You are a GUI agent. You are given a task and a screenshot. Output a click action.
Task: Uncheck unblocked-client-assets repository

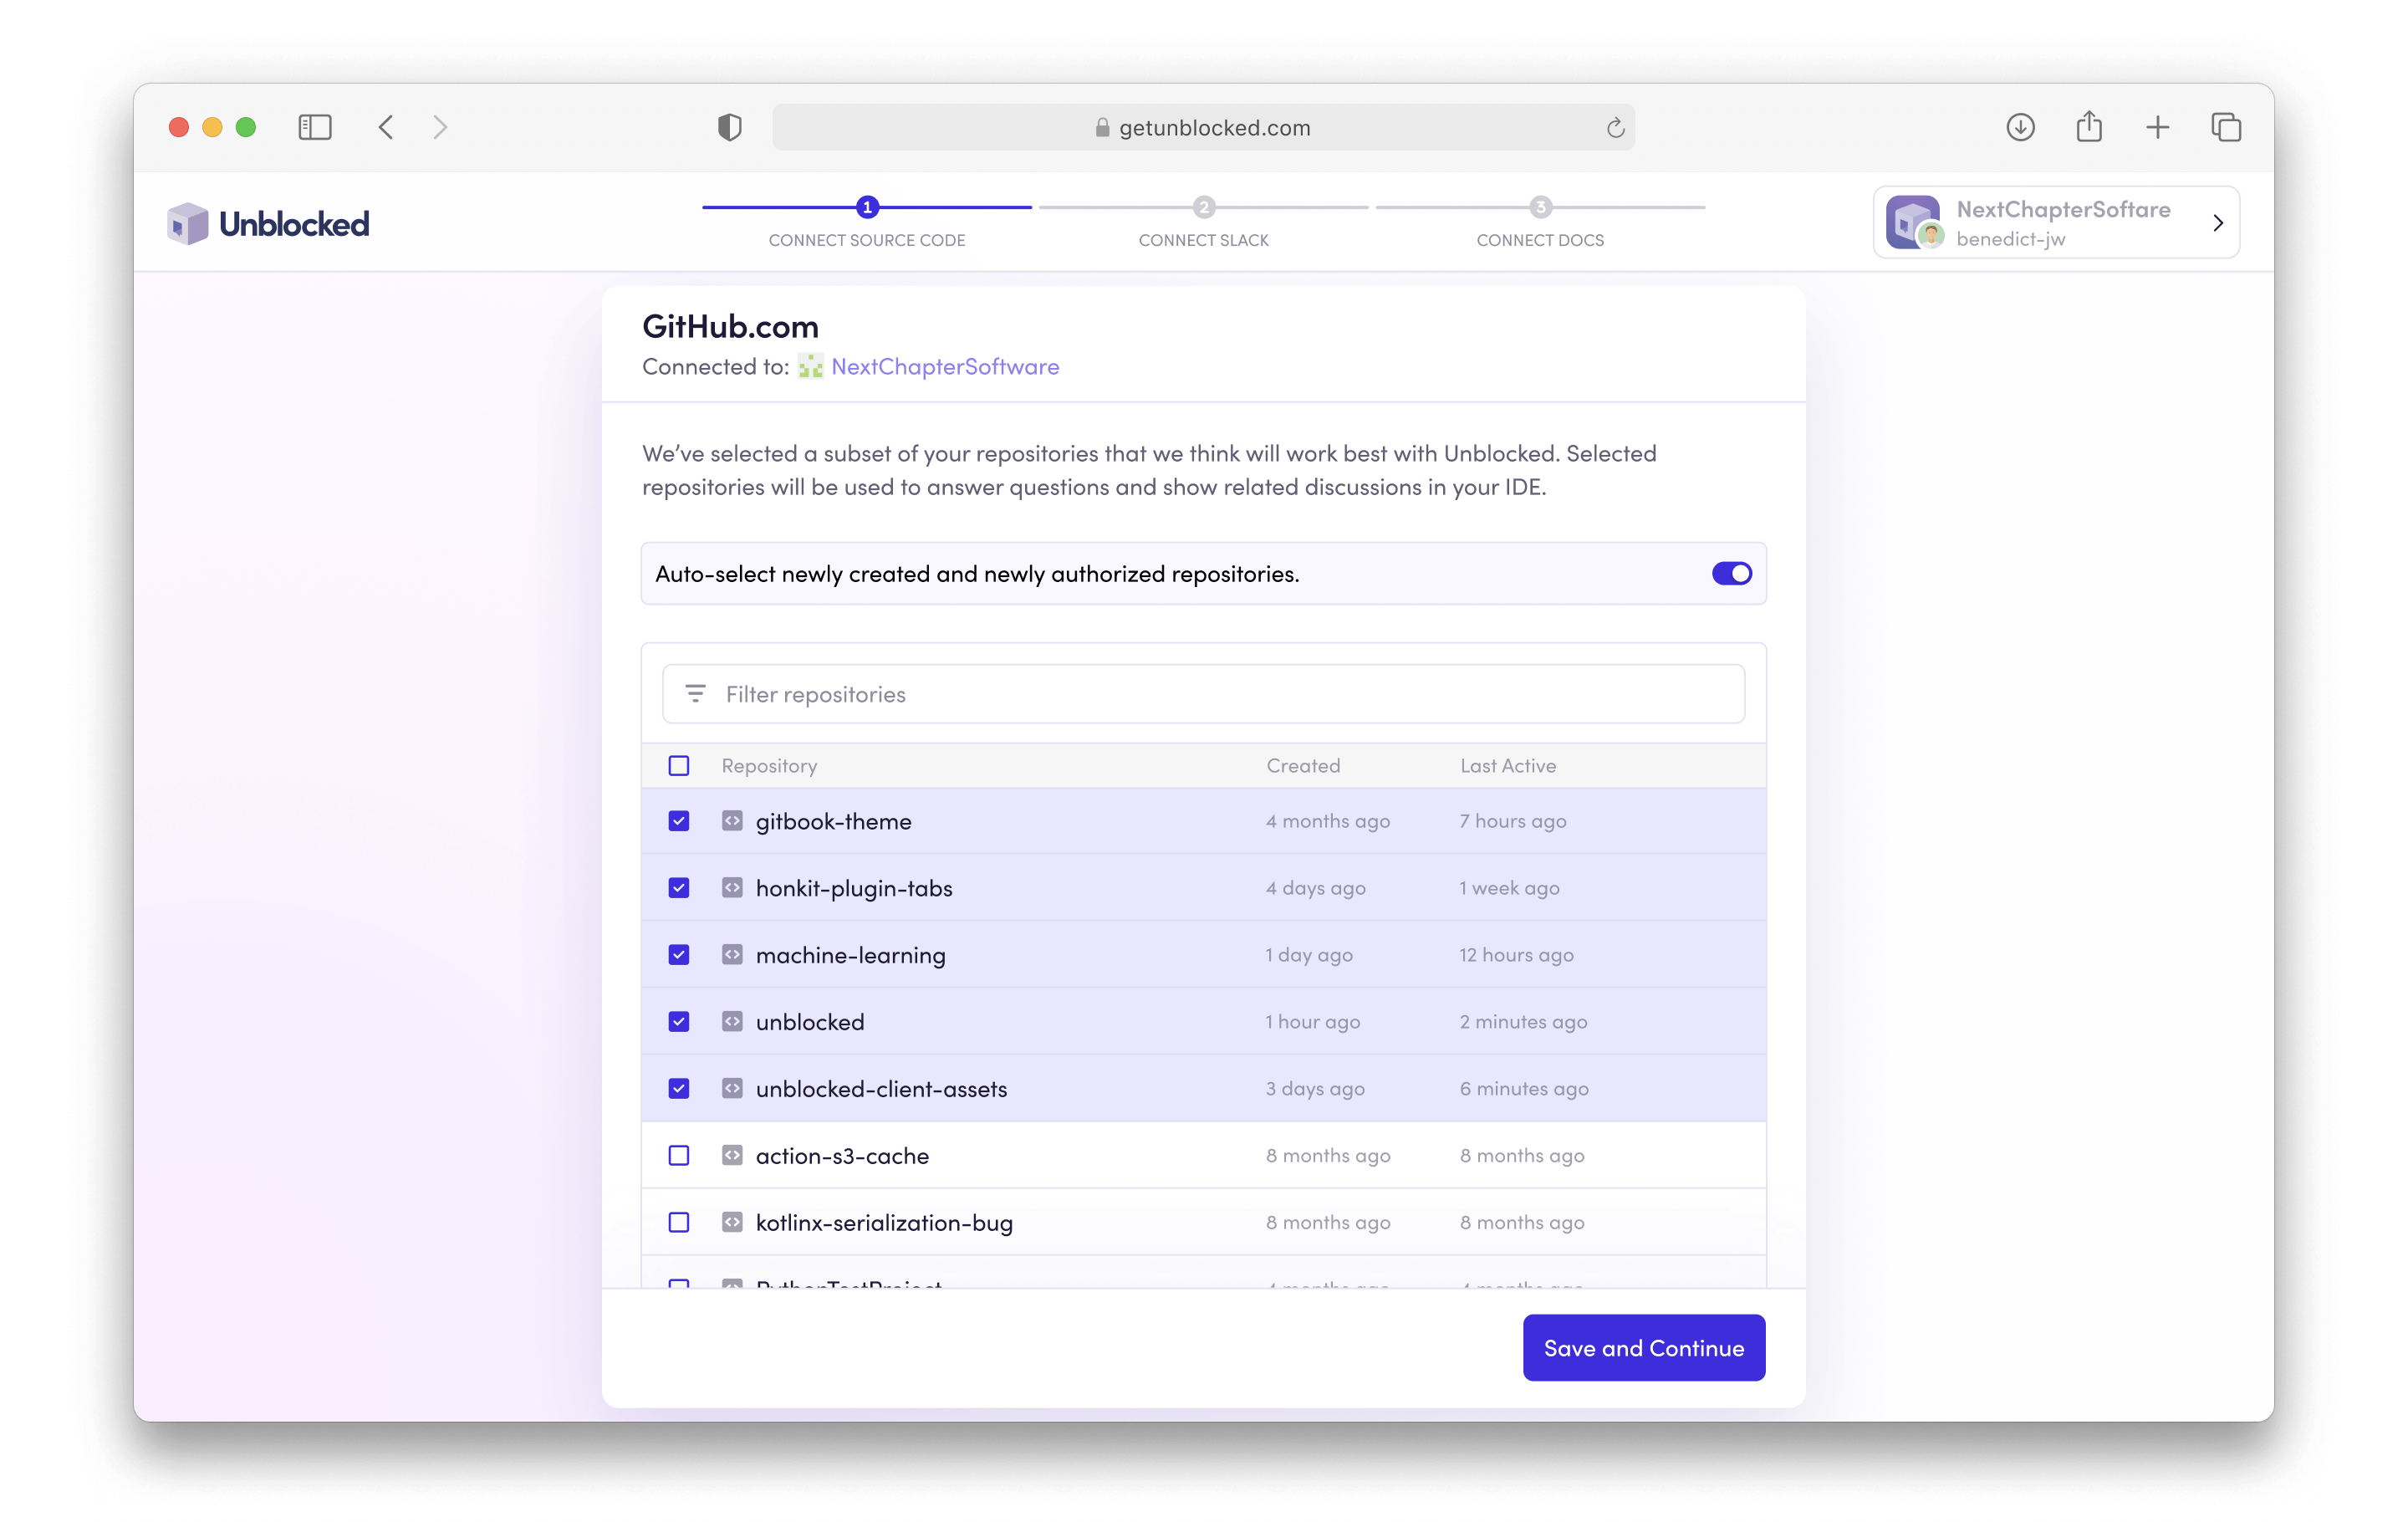(679, 1089)
